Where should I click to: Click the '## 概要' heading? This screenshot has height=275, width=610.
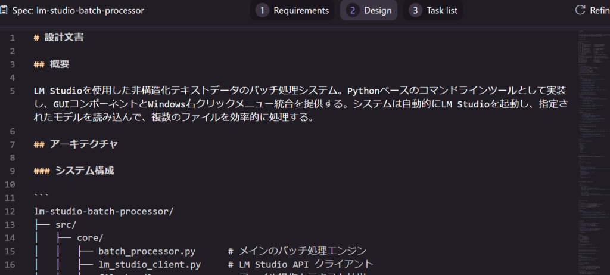coord(51,64)
